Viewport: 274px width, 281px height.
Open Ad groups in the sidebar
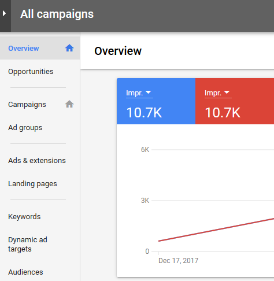coord(25,128)
